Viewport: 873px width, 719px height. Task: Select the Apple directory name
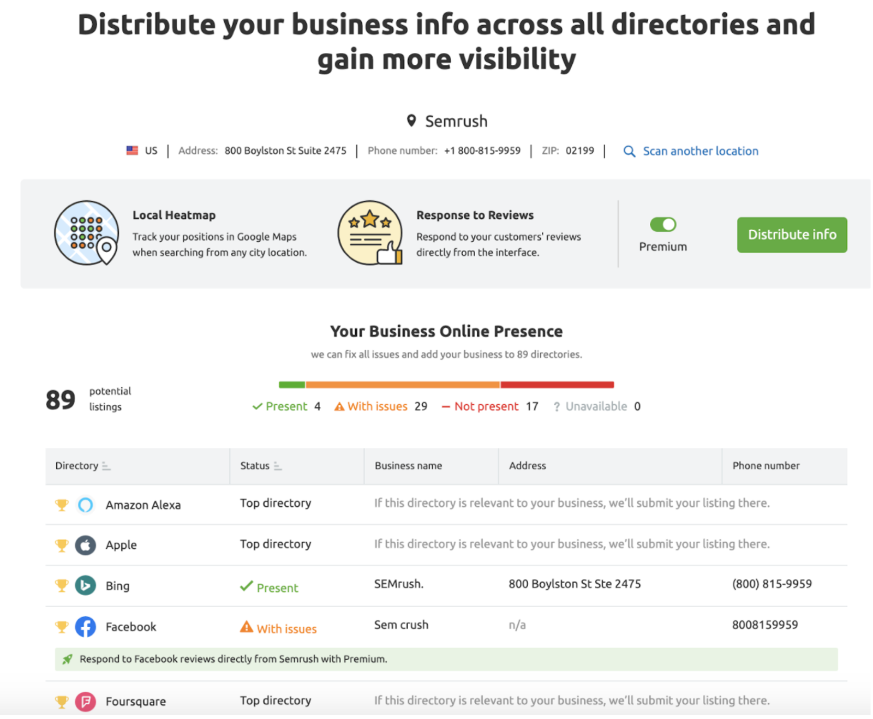coord(121,545)
